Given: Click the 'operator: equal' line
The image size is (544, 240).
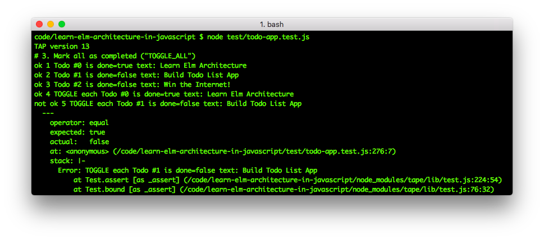Looking at the screenshot, I should [x=79, y=123].
